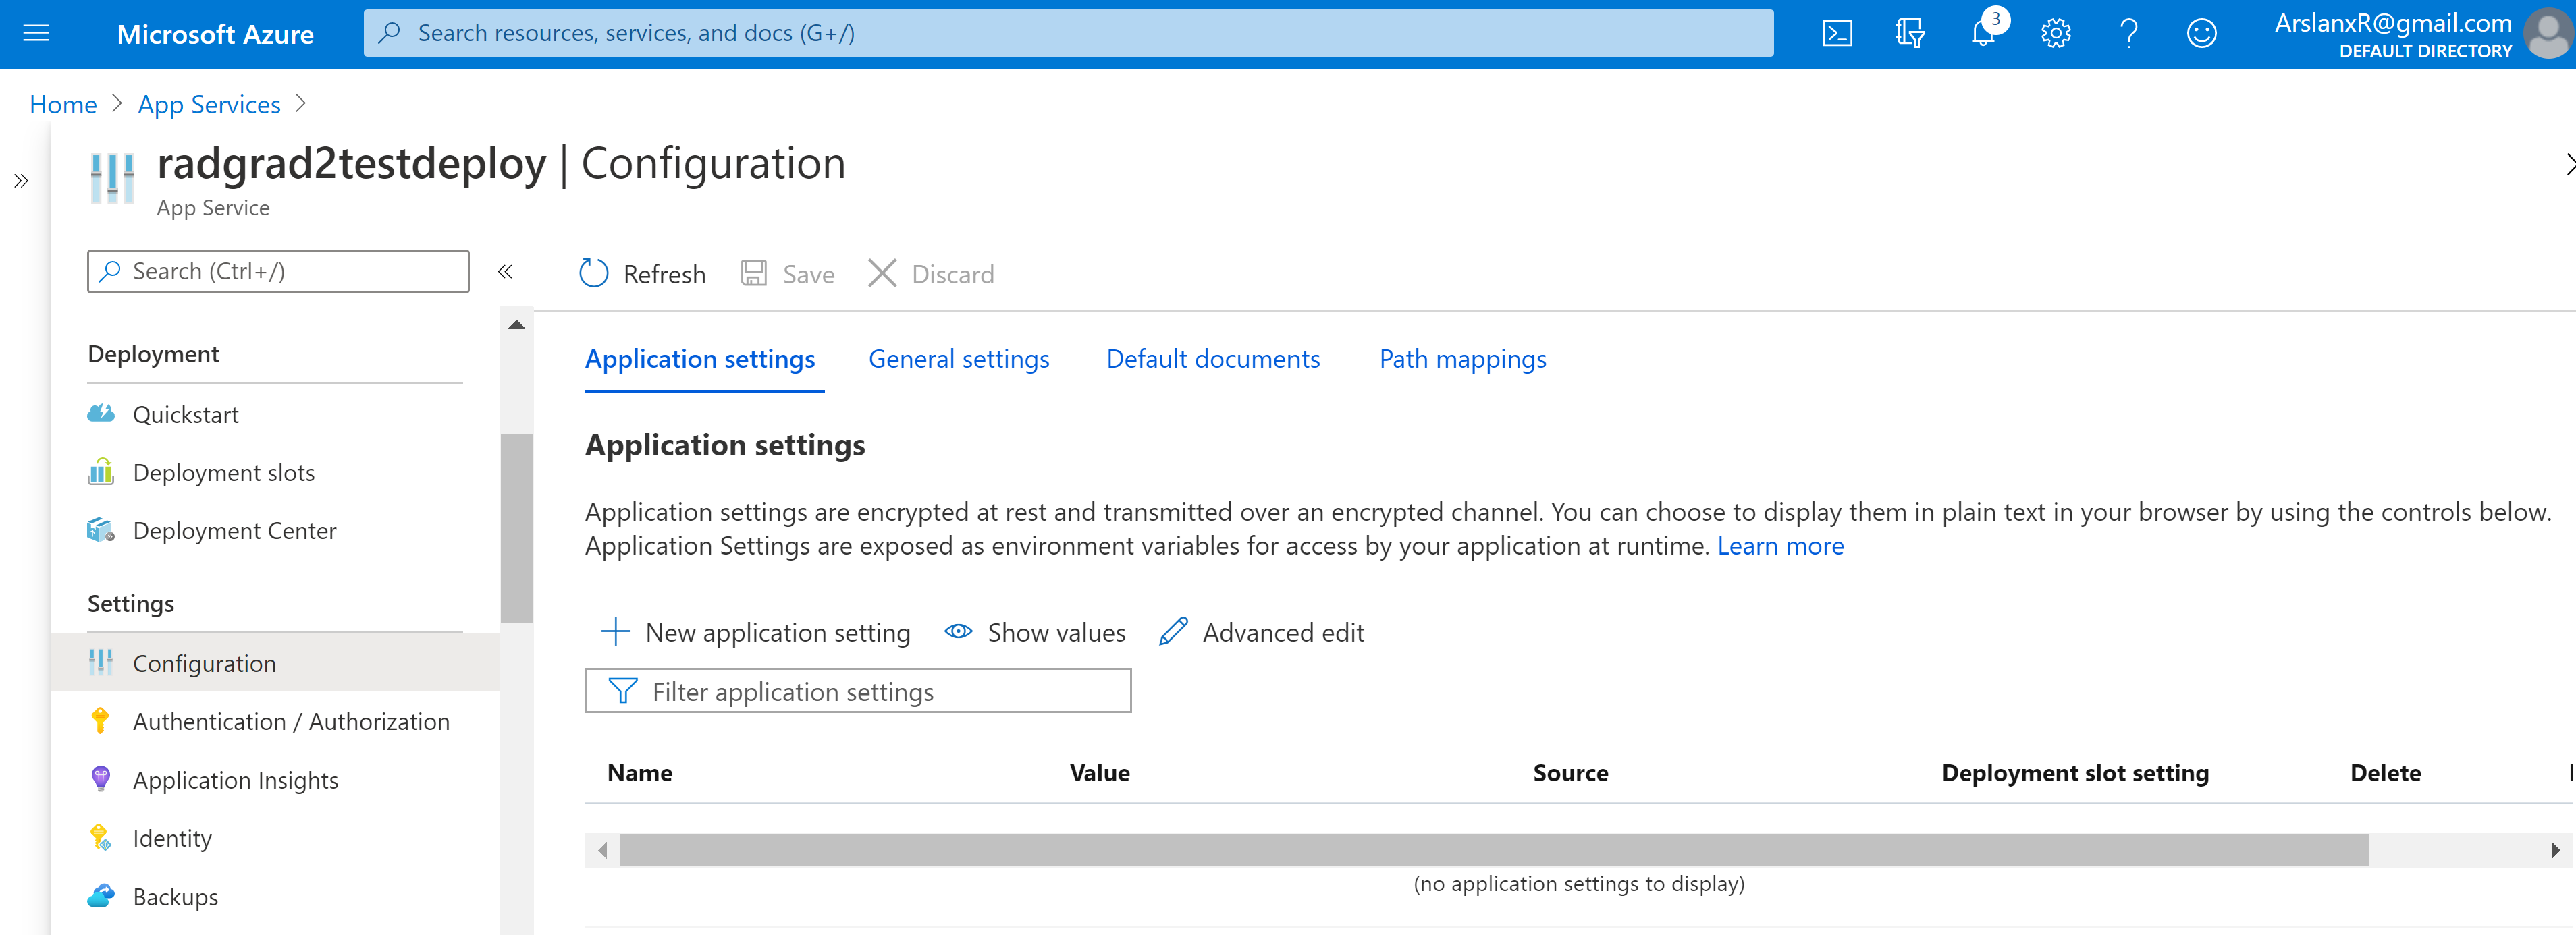The width and height of the screenshot is (2576, 935).
Task: Click the Quickstart icon in sidebar
Action: point(101,414)
